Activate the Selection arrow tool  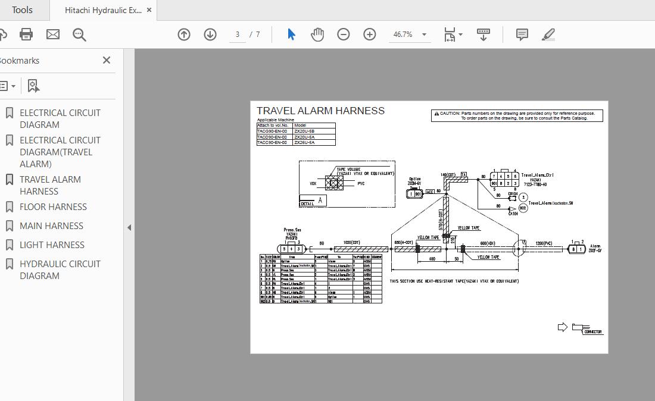click(291, 35)
